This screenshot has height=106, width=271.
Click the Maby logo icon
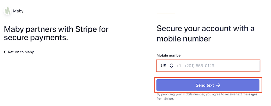(7, 11)
